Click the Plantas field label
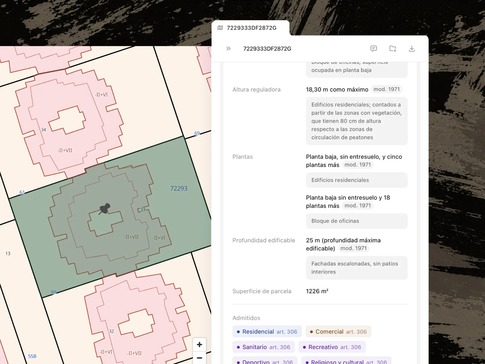 pyautogui.click(x=242, y=157)
